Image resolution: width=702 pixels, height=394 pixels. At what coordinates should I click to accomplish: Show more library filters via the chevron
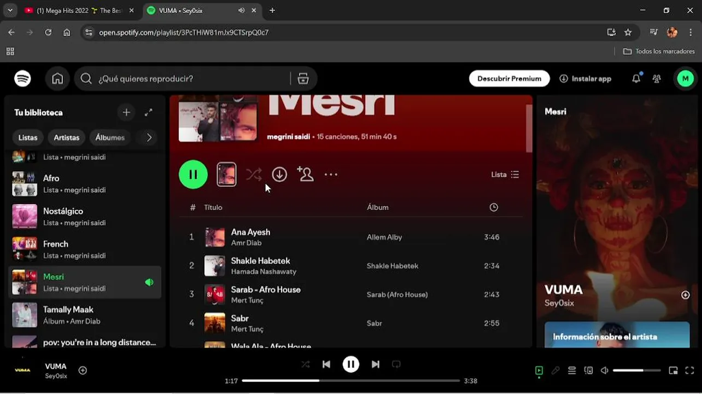point(149,137)
